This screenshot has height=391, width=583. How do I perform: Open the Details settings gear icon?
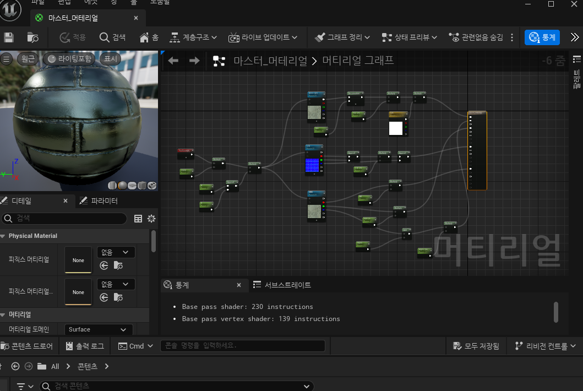(151, 219)
